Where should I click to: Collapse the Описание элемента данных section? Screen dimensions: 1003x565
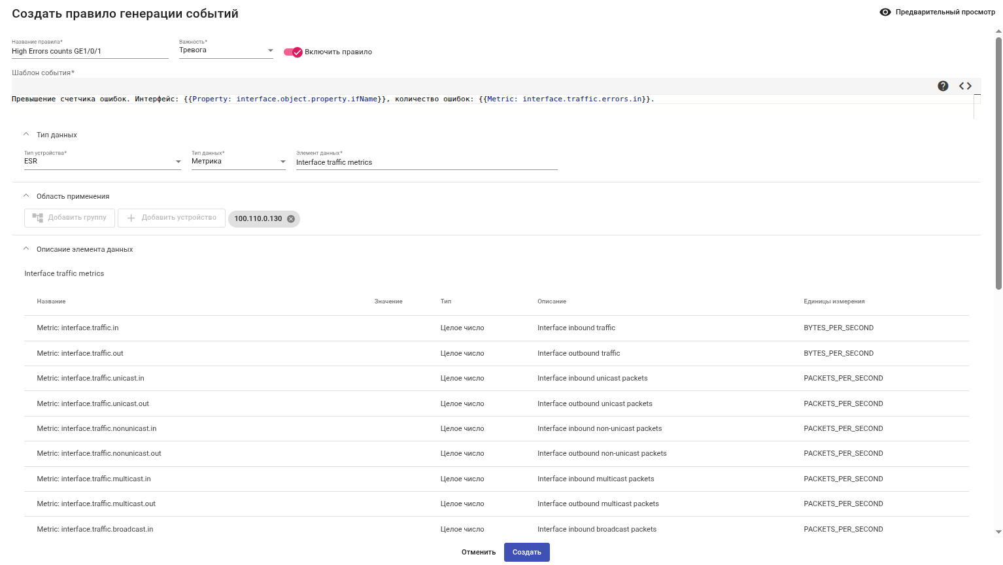26,249
